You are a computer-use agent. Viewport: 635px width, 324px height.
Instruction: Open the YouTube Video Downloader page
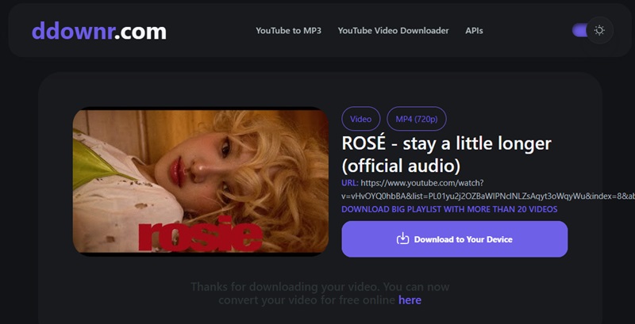coord(393,31)
